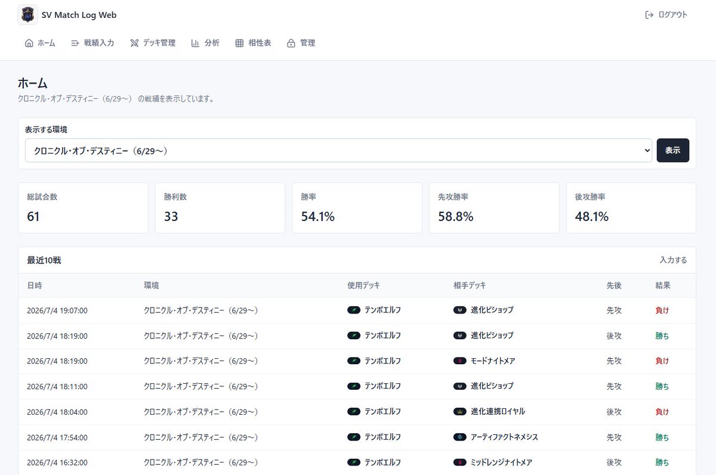Click the 先攻勝率 value 58.8%

click(456, 217)
